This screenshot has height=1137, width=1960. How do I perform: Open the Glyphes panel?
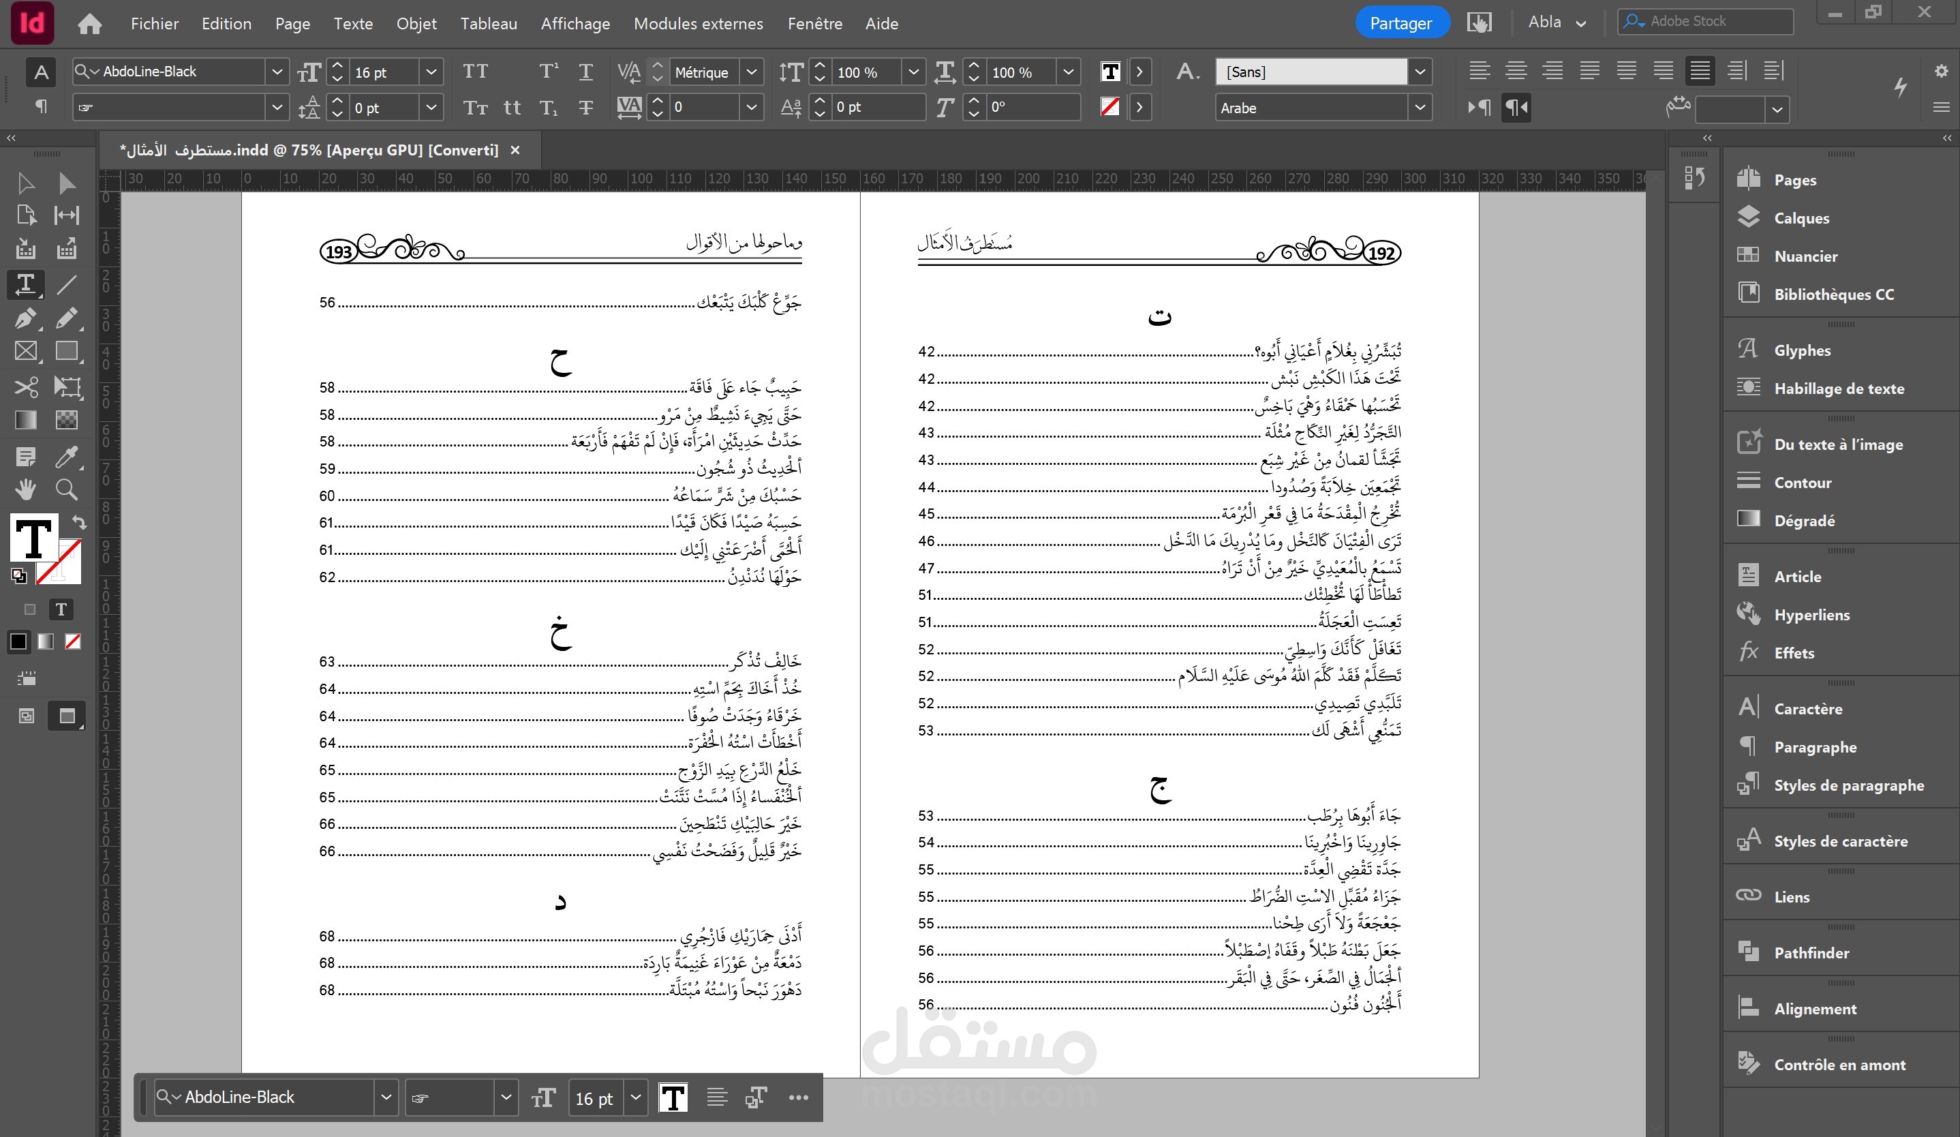click(1801, 350)
